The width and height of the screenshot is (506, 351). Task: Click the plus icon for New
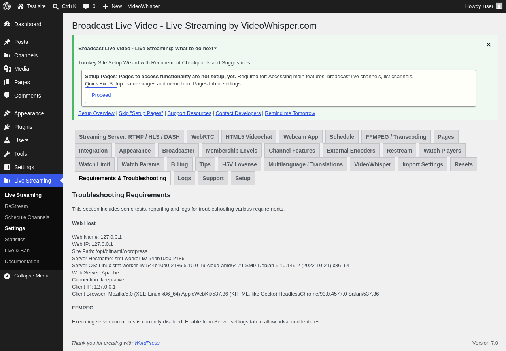click(x=105, y=6)
